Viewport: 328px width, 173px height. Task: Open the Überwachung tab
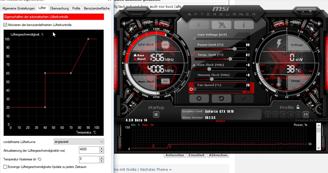tap(59, 8)
